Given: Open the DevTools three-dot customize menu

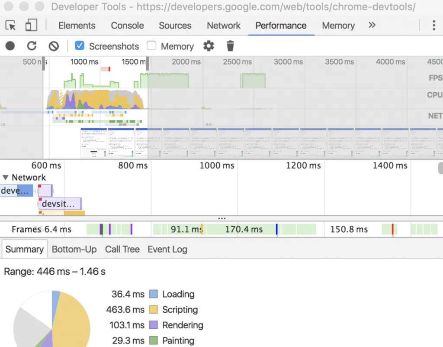Looking at the screenshot, I should [434, 26].
